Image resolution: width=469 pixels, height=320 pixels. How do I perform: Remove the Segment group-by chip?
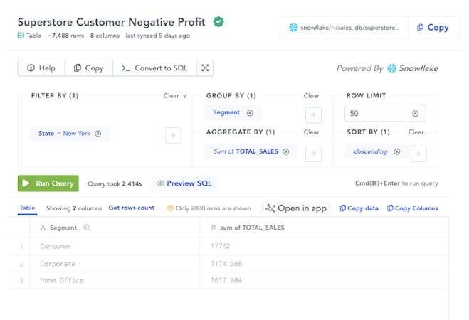[x=250, y=113]
